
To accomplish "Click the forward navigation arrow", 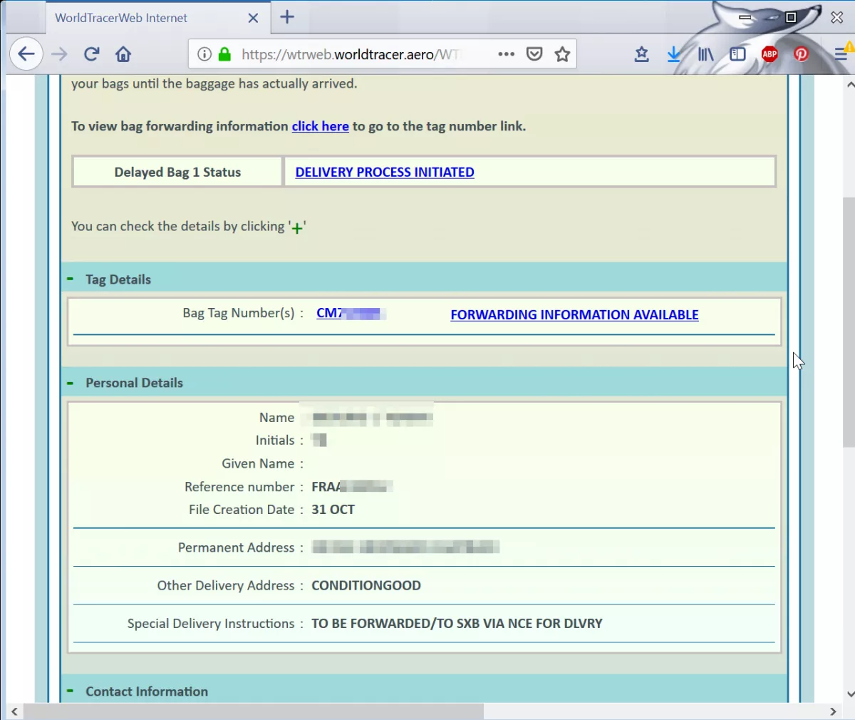I will tap(60, 54).
